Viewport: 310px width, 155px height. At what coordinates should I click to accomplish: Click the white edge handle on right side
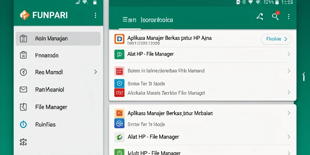coord(304,77)
